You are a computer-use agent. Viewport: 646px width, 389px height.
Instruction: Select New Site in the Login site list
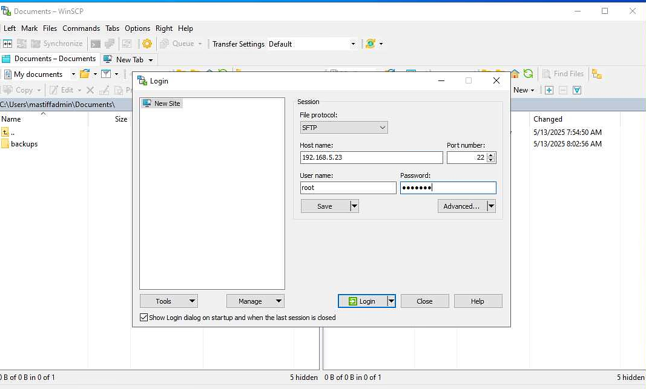click(x=162, y=103)
